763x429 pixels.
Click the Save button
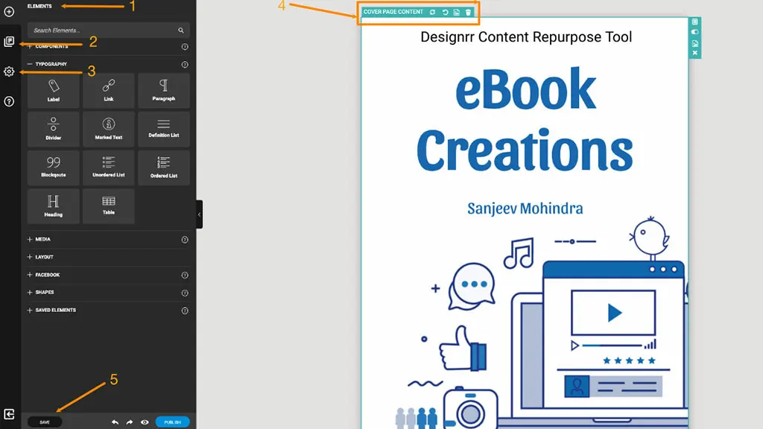[x=45, y=422]
